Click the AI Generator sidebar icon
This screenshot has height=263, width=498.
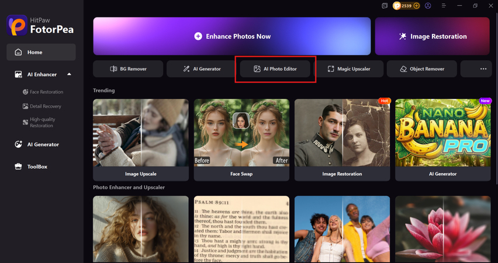(x=19, y=144)
